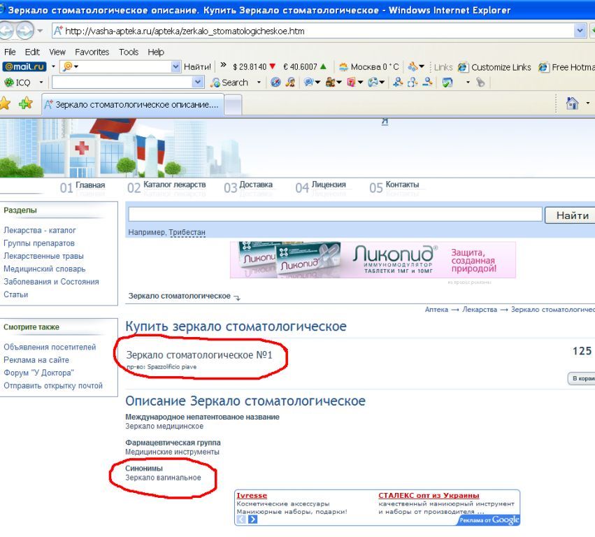Click the Ликопид banner advertisement
The image size is (595, 537).
coord(373,260)
